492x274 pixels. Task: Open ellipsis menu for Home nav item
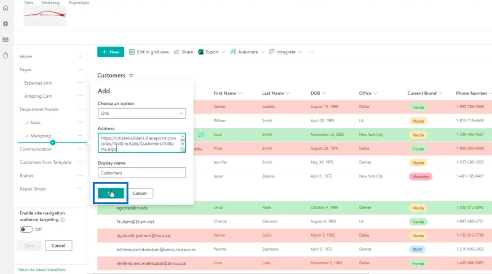pos(80,56)
